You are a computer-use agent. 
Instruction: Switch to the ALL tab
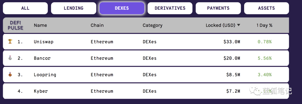pos(25,8)
